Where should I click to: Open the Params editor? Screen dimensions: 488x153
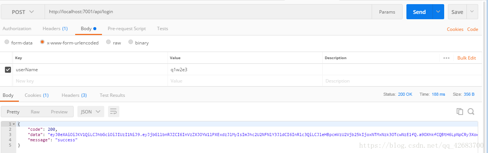coord(387,12)
